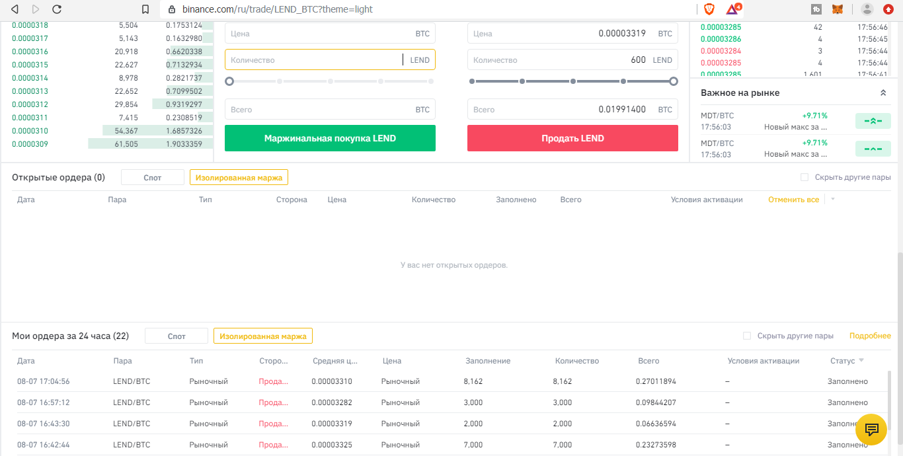Click the total value 0.27011894

point(656,381)
